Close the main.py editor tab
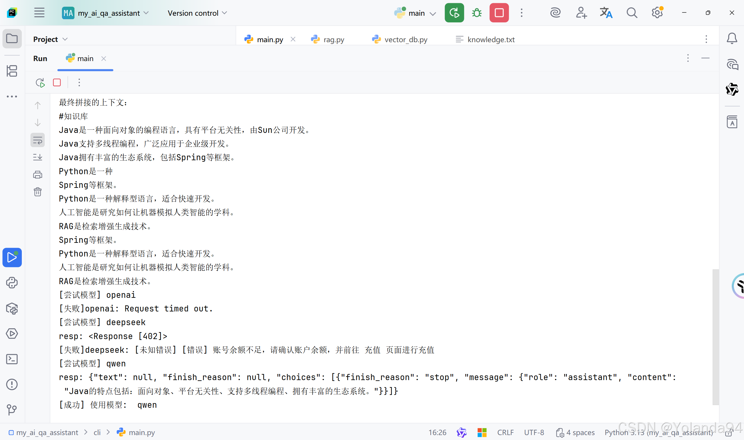Viewport: 744px width, 440px height. [x=293, y=39]
